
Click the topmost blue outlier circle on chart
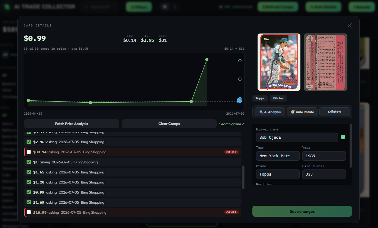(240, 61)
